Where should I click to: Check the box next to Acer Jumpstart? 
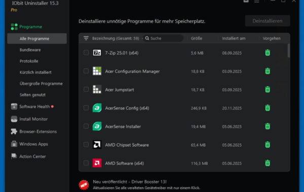86,89
